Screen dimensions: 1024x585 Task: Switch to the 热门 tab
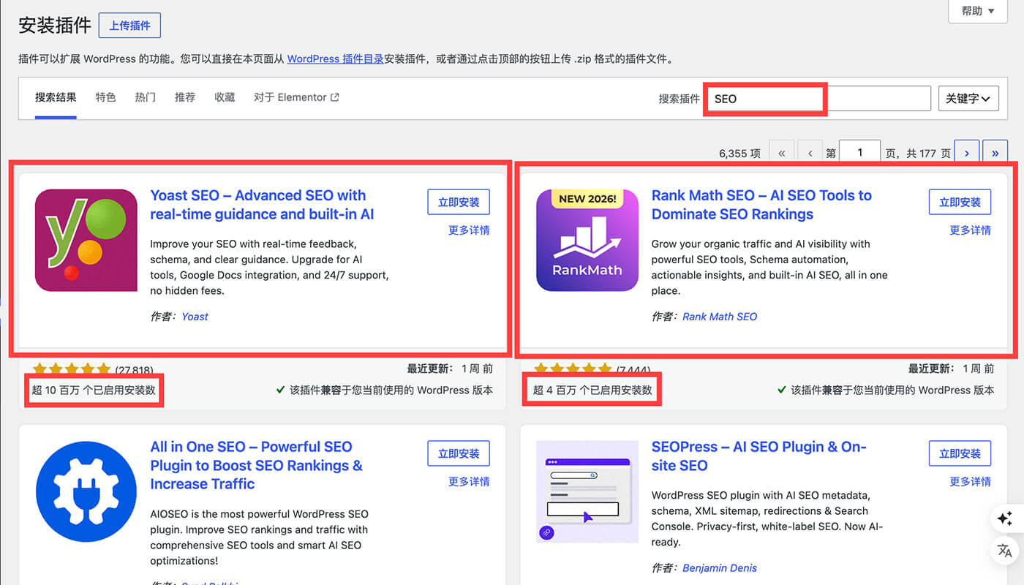[x=145, y=97]
